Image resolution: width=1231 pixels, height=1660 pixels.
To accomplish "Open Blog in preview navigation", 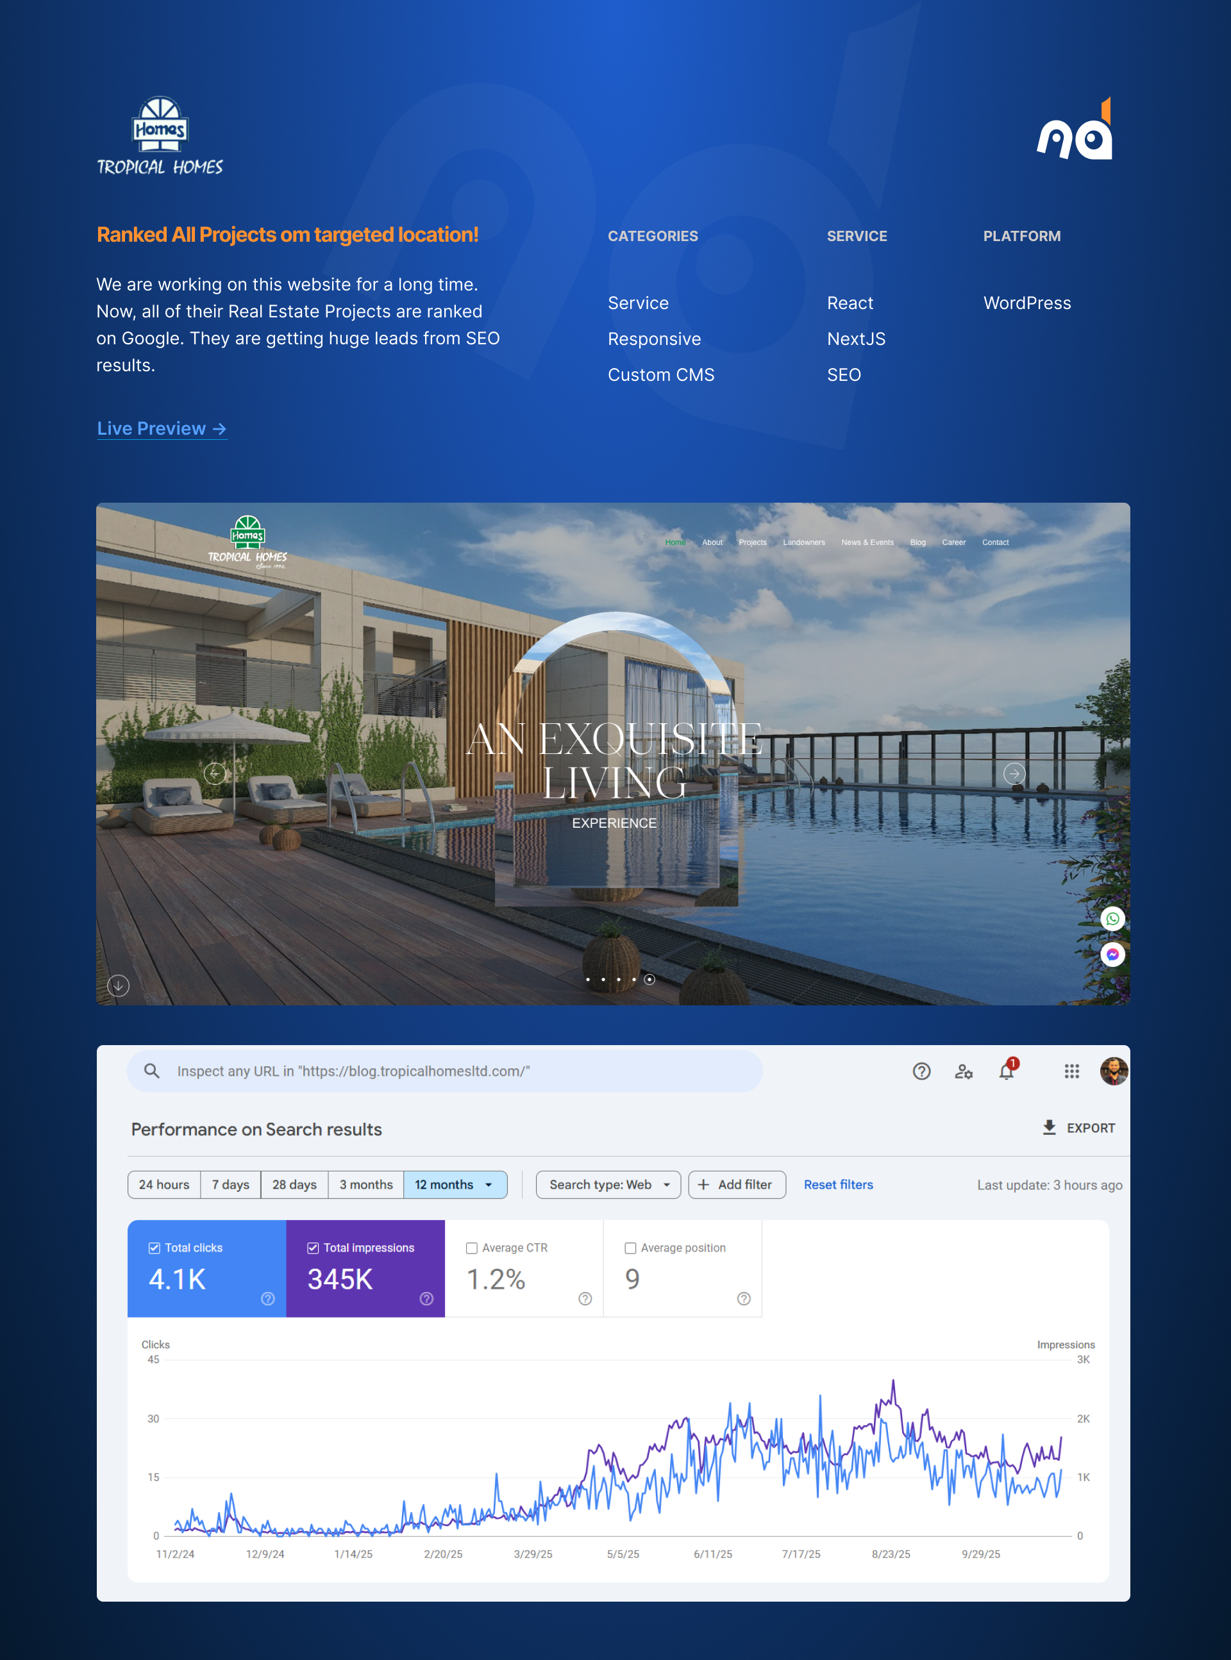I will click(x=918, y=542).
